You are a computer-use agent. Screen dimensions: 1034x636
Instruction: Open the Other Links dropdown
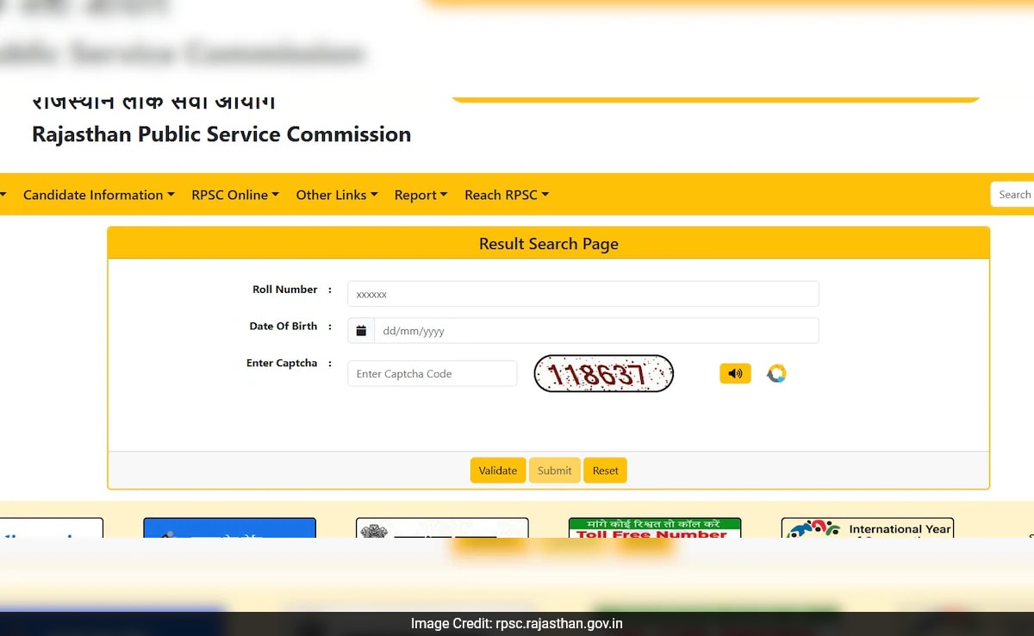(x=336, y=195)
